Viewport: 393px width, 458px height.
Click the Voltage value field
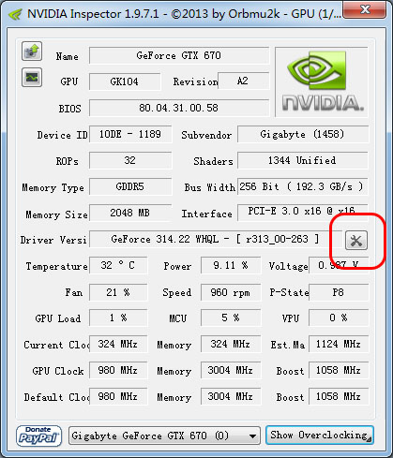pyautogui.click(x=339, y=265)
